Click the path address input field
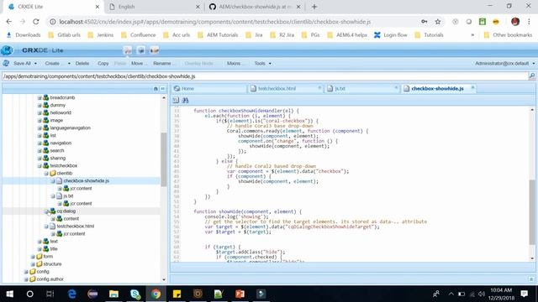Image resolution: width=538 pixels, height=302 pixels. pyautogui.click(x=265, y=76)
